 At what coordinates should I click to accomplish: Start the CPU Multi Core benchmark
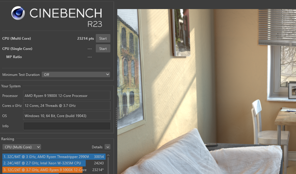(103, 39)
